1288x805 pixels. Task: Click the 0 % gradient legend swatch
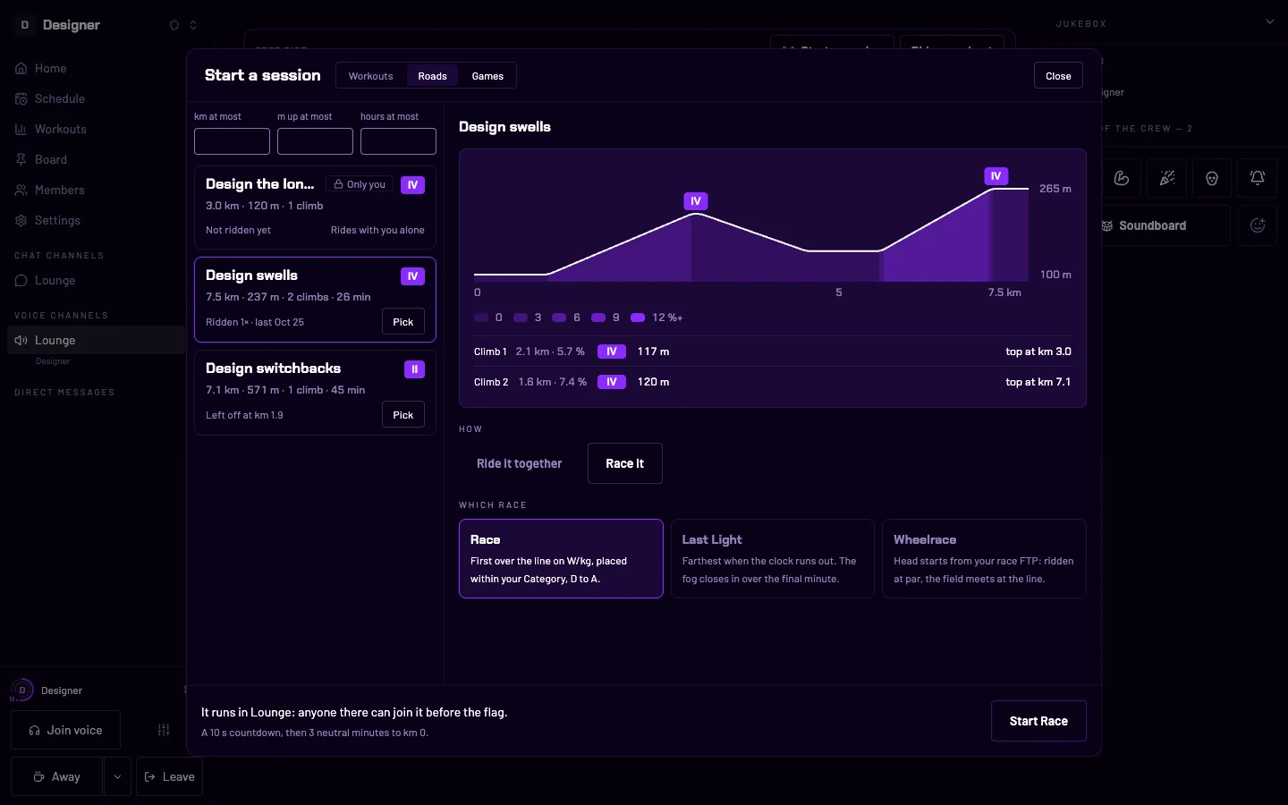481,318
